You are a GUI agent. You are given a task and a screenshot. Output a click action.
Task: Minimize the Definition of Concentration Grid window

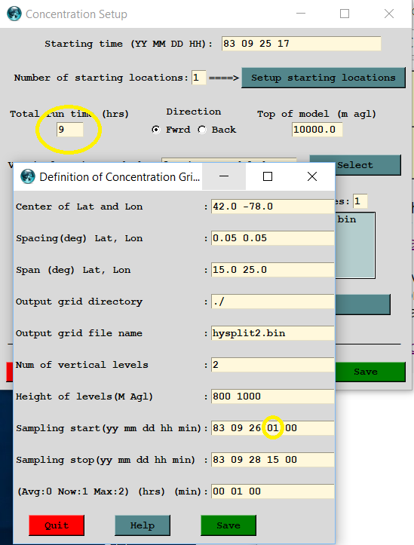click(224, 176)
